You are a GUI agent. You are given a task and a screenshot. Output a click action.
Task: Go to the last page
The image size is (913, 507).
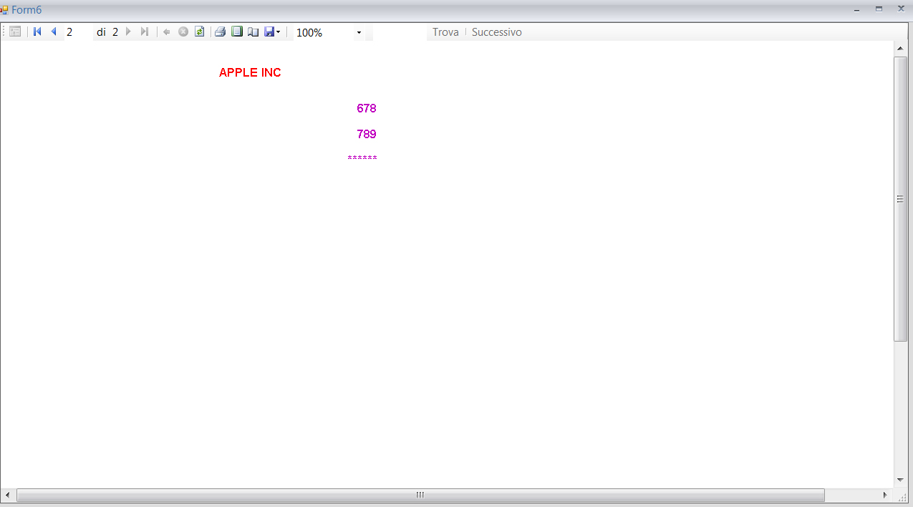point(144,32)
